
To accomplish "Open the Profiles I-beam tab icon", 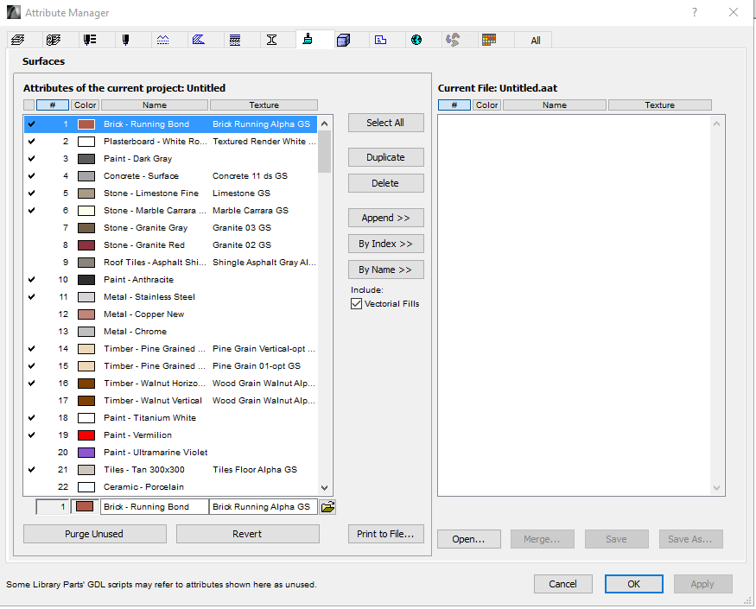I will tap(271, 40).
